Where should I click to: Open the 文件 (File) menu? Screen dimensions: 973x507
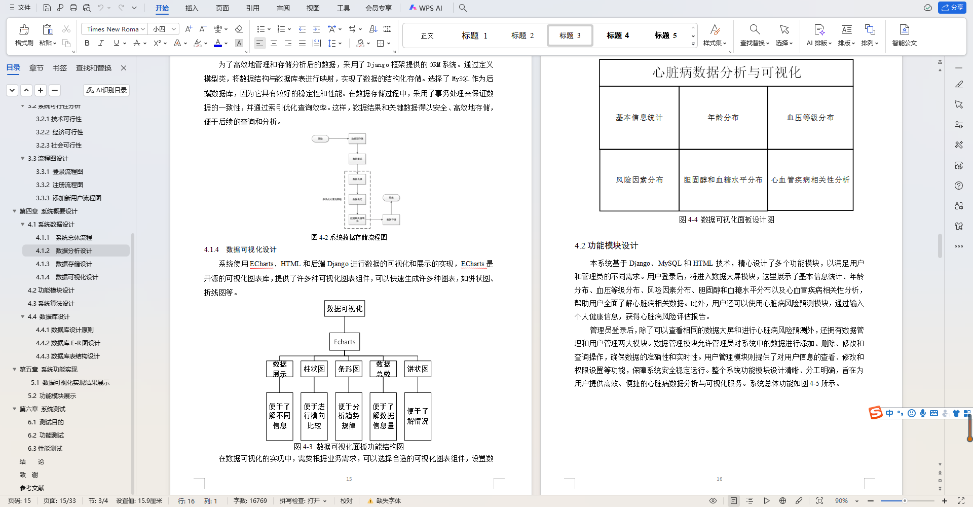pyautogui.click(x=20, y=8)
